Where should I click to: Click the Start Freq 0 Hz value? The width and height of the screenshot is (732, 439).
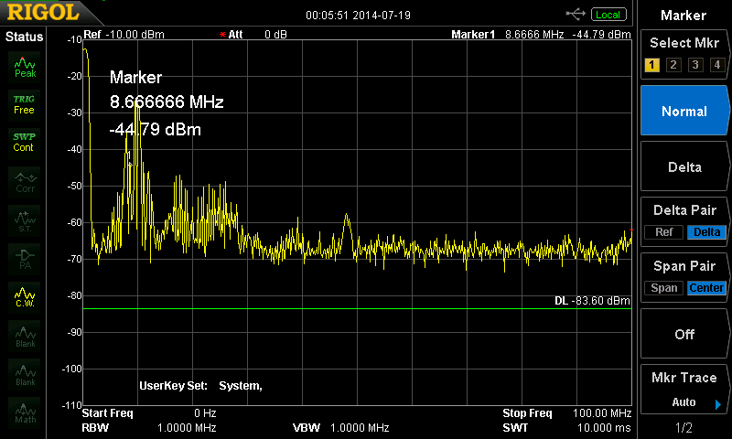pyautogui.click(x=205, y=412)
